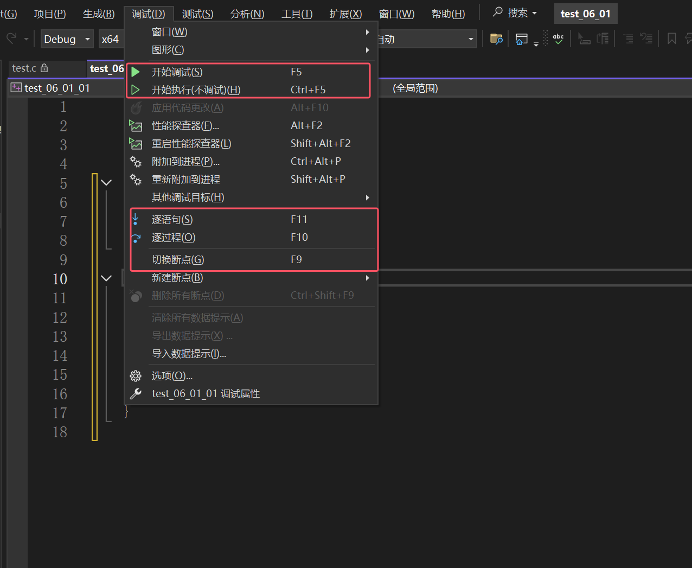Select 切换断点(G) F9 menu item

251,260
